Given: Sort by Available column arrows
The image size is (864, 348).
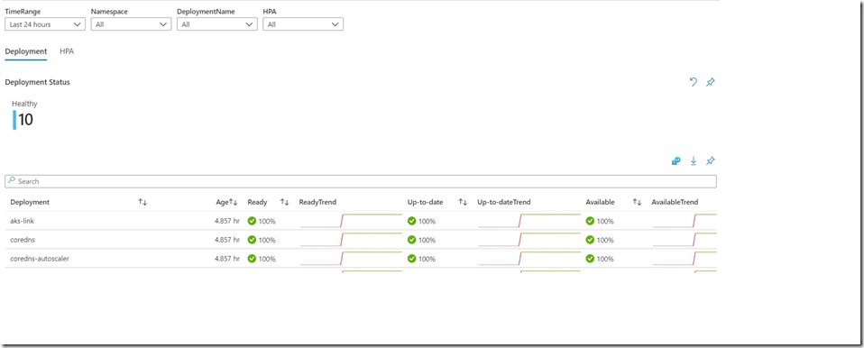Looking at the screenshot, I should (637, 202).
